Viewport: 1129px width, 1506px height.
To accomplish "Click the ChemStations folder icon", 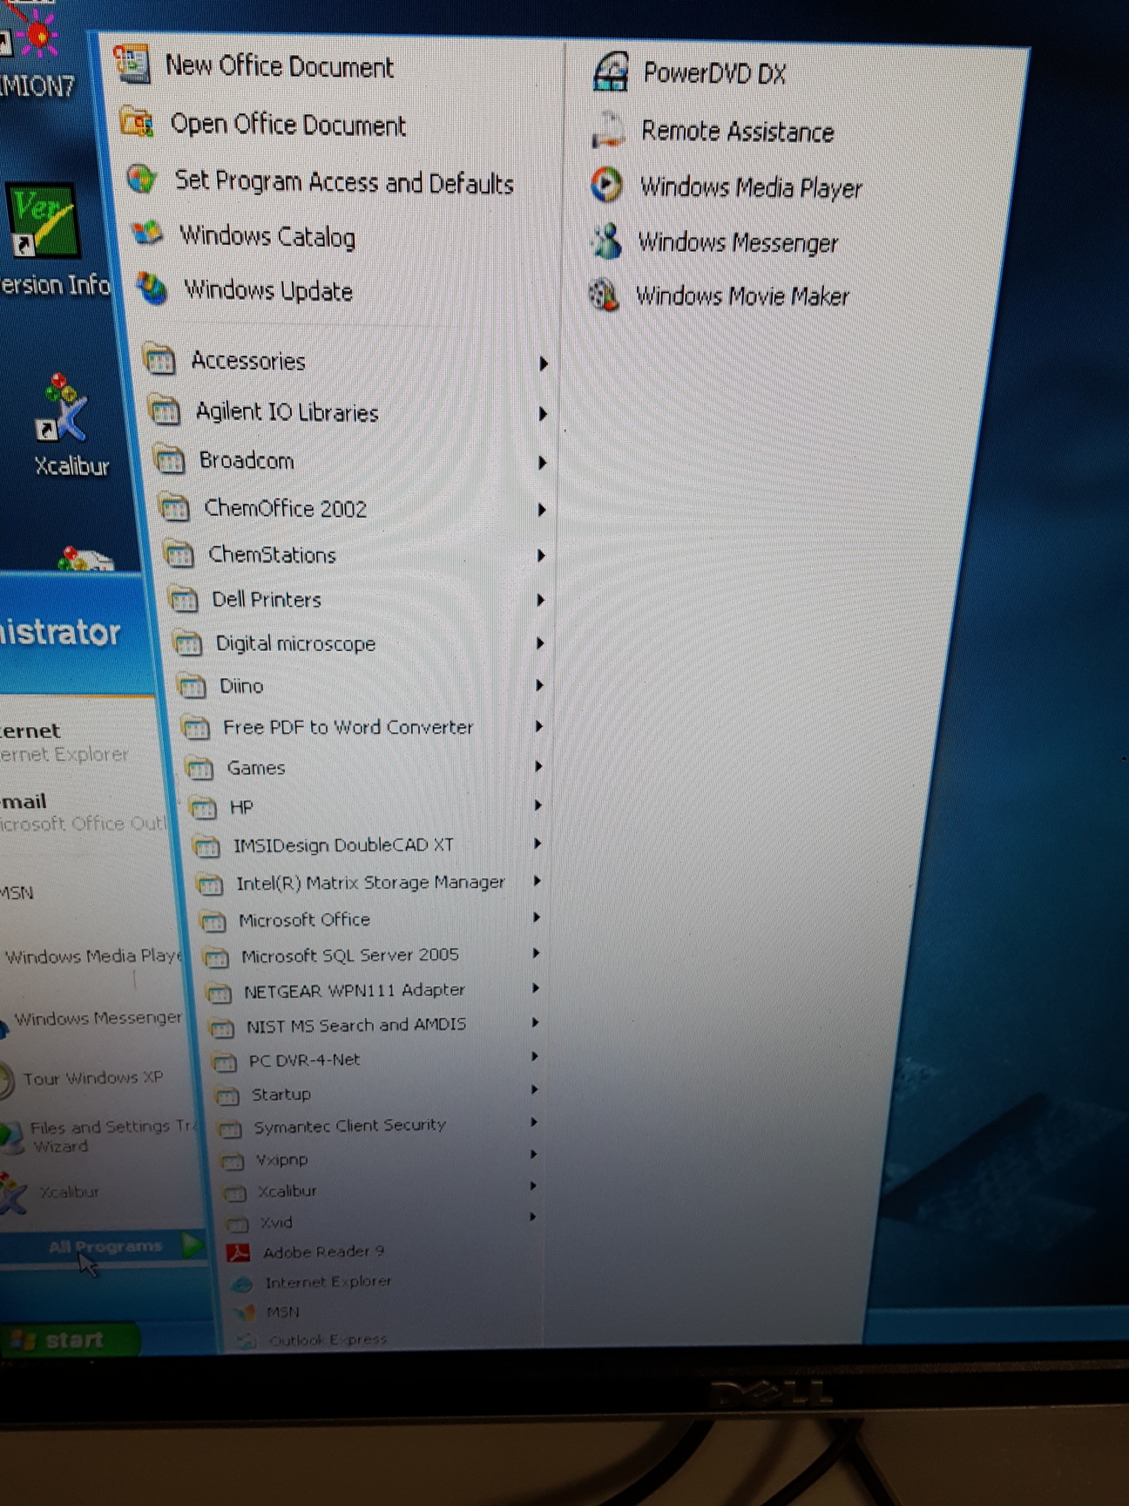I will point(178,553).
